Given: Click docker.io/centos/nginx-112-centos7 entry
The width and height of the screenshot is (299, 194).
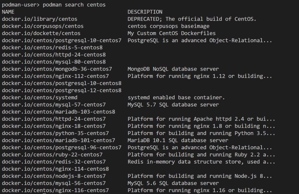Looking at the screenshot, I should [x=55, y=76].
